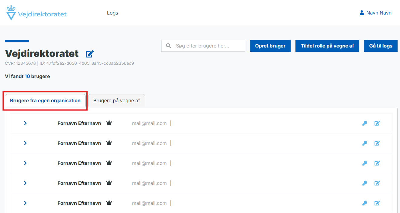Click the Vejdirektoratet logo in the header
This screenshot has width=400, height=213.
click(x=36, y=13)
